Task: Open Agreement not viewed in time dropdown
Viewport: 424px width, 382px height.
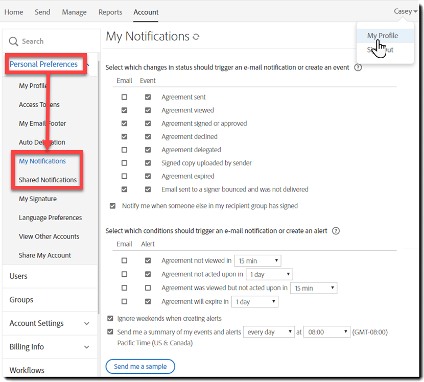Action: [x=257, y=261]
